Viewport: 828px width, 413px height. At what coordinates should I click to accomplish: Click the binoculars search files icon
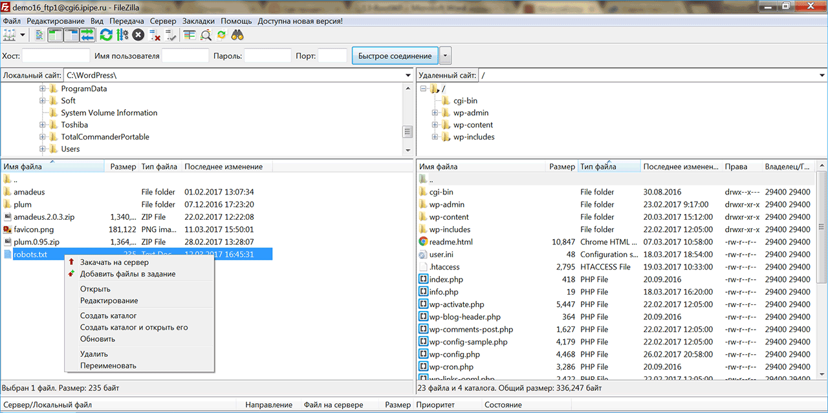pyautogui.click(x=238, y=35)
